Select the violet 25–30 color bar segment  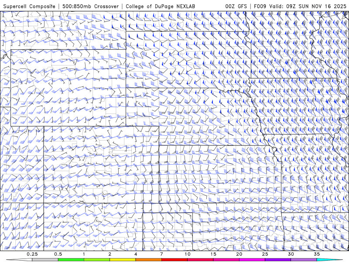click(278, 260)
